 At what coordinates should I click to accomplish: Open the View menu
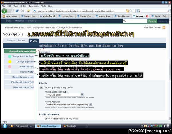[15, 6]
